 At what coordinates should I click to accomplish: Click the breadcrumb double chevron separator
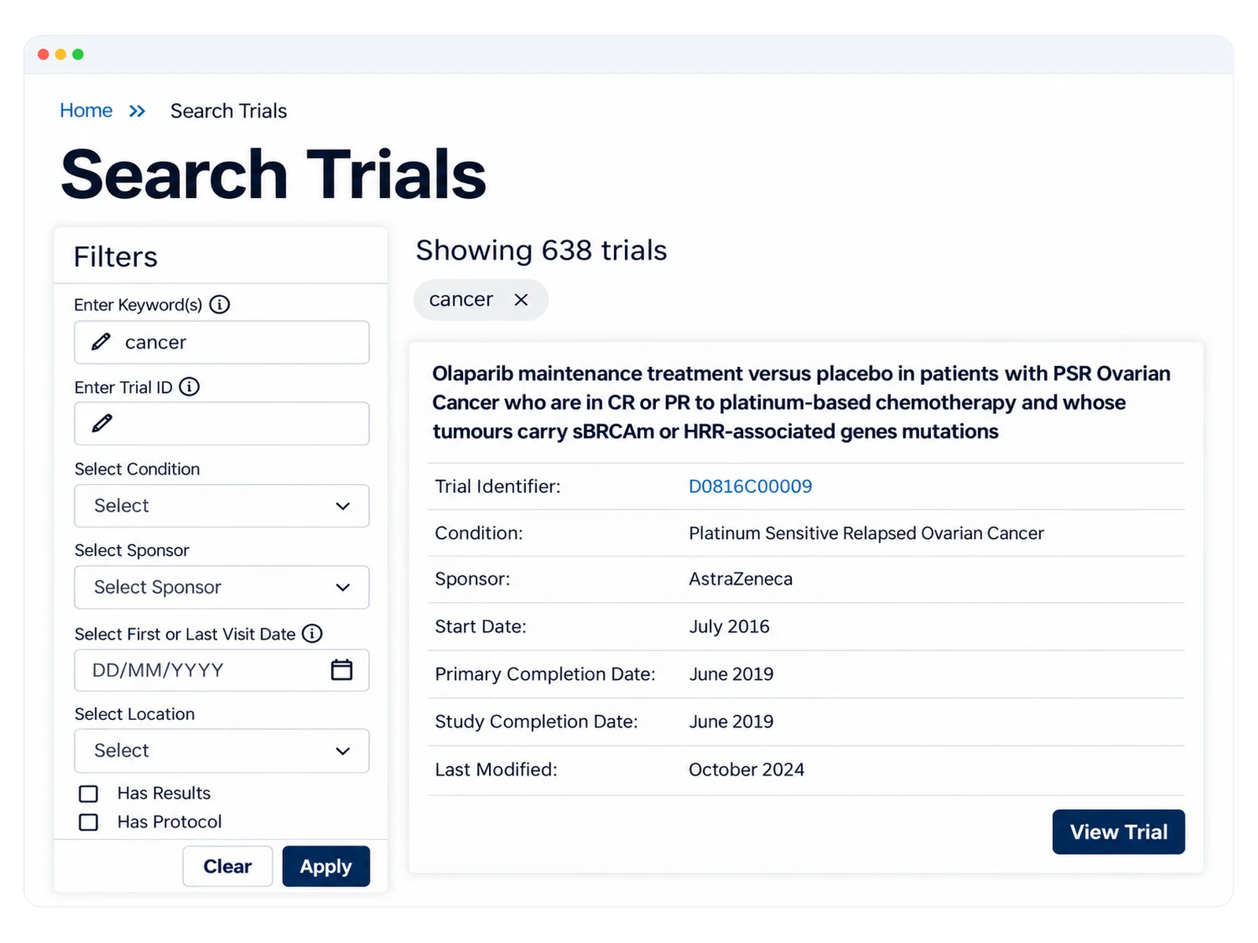click(138, 111)
